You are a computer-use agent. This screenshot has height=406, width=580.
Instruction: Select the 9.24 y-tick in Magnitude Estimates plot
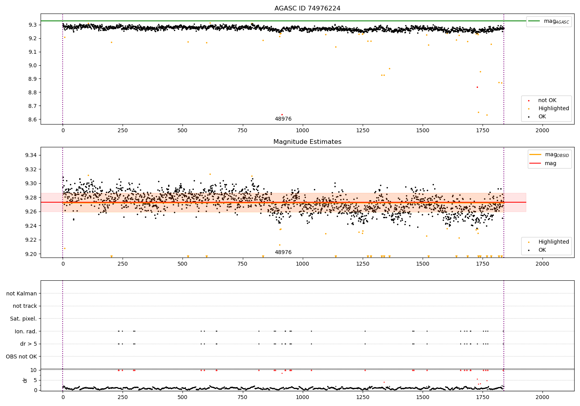pos(31,226)
